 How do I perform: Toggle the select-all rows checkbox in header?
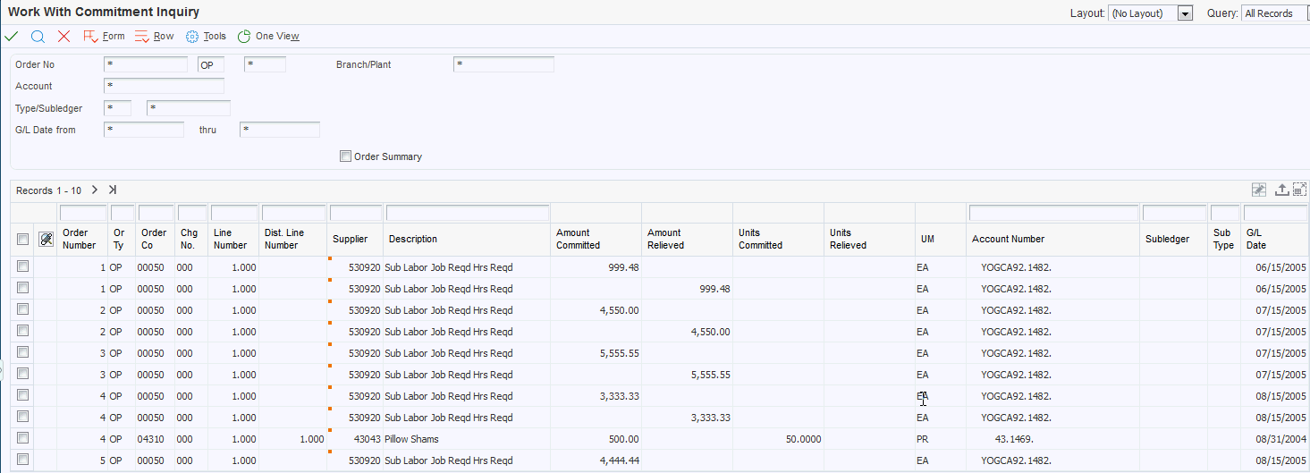click(22, 239)
